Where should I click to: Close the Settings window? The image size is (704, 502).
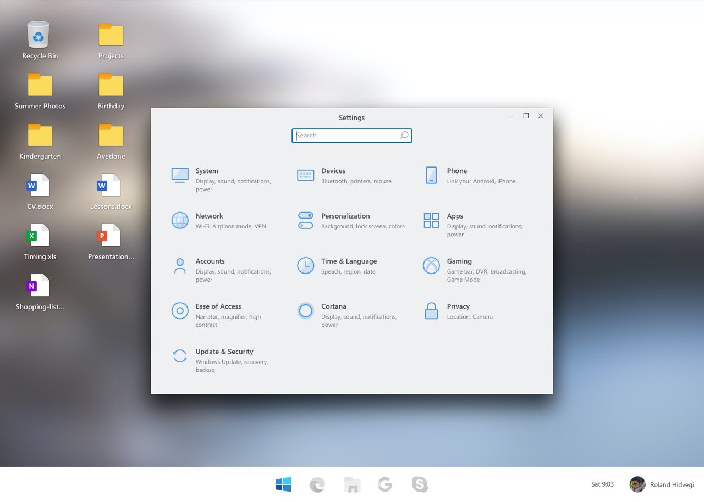pos(541,116)
